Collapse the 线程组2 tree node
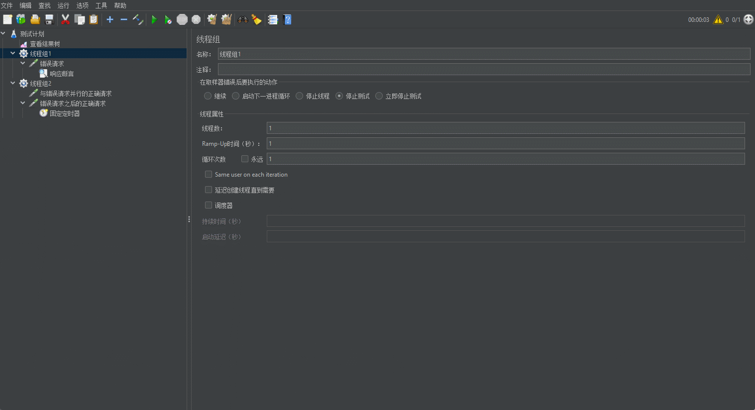 (x=13, y=83)
